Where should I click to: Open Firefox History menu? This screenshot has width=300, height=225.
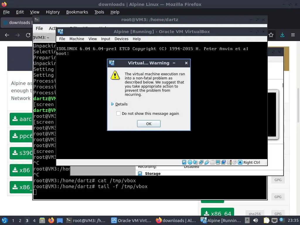(53, 12)
